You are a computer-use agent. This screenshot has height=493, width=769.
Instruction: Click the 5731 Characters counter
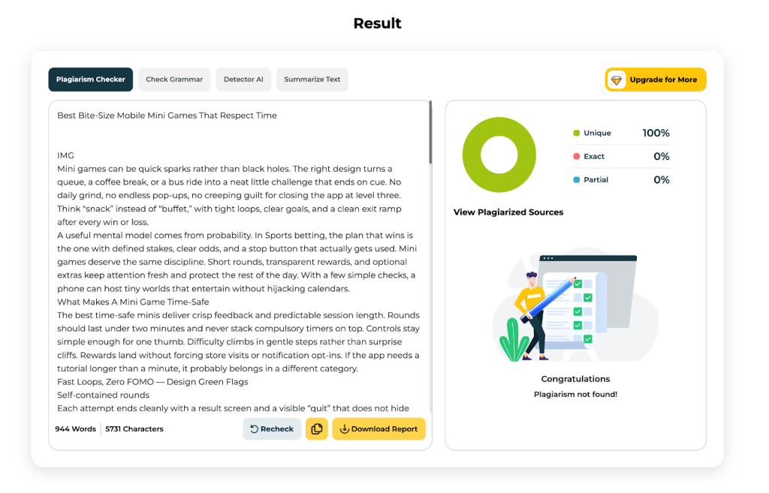[x=134, y=429]
